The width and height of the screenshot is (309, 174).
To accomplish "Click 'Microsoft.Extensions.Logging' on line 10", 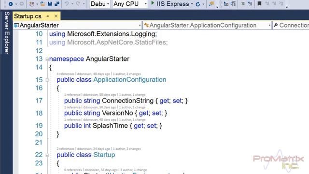I will [x=111, y=34].
